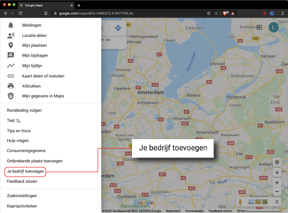The height and width of the screenshot is (213, 288).
Task: Open a new browser tab with plus
Action: pyautogui.click(x=79, y=5)
